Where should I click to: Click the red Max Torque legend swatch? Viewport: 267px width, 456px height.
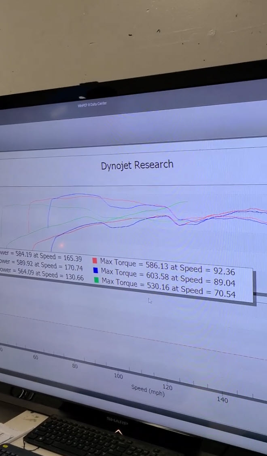click(x=95, y=261)
